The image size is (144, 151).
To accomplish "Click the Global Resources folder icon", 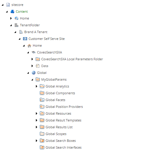I will pyautogui.click(x=42, y=113).
